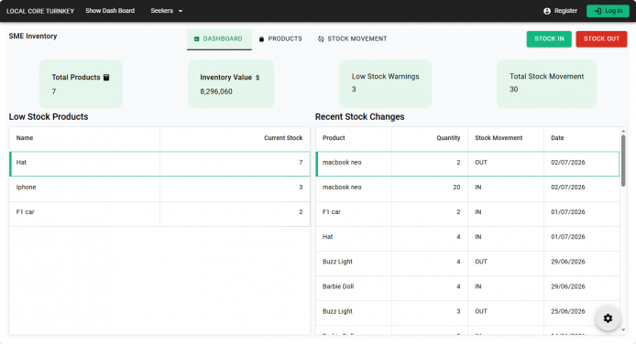Click the Register link

[x=561, y=11]
